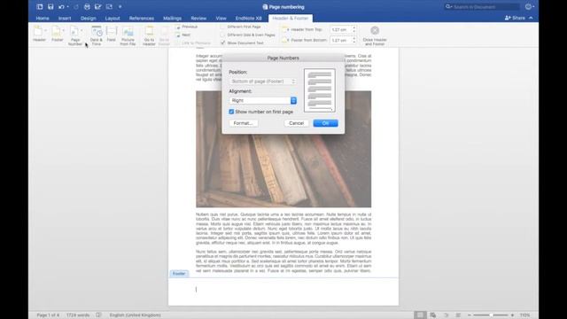This screenshot has height=319, width=567.
Task: Click the Header ribbon icon
Action: pyautogui.click(x=38, y=31)
